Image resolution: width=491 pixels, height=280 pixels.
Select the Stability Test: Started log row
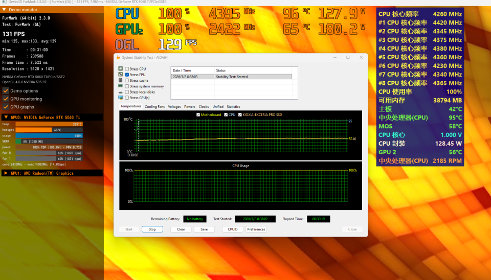[x=231, y=77]
